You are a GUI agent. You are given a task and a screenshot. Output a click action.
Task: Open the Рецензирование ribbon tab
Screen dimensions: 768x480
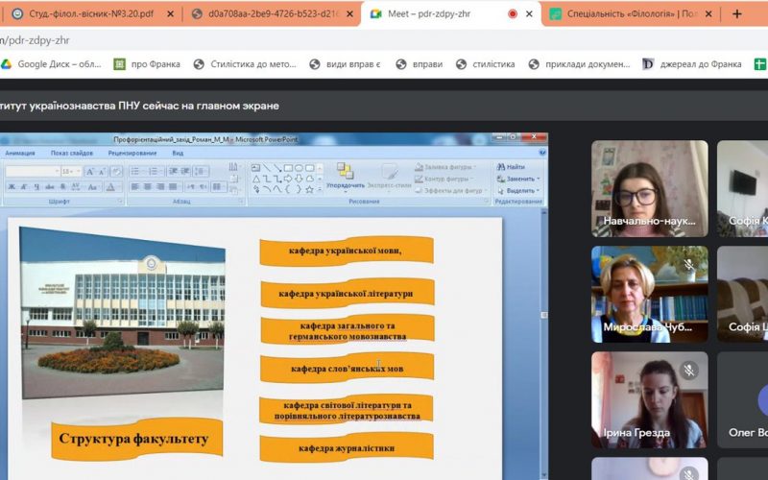tap(132, 153)
